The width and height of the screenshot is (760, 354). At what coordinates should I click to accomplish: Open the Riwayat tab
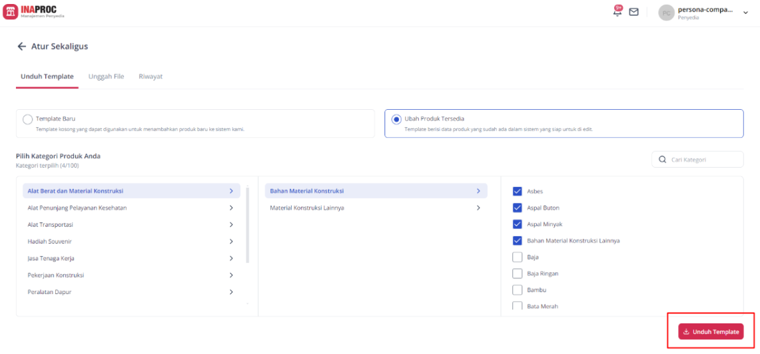(151, 77)
